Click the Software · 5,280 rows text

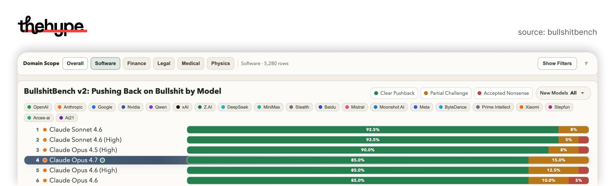265,63
